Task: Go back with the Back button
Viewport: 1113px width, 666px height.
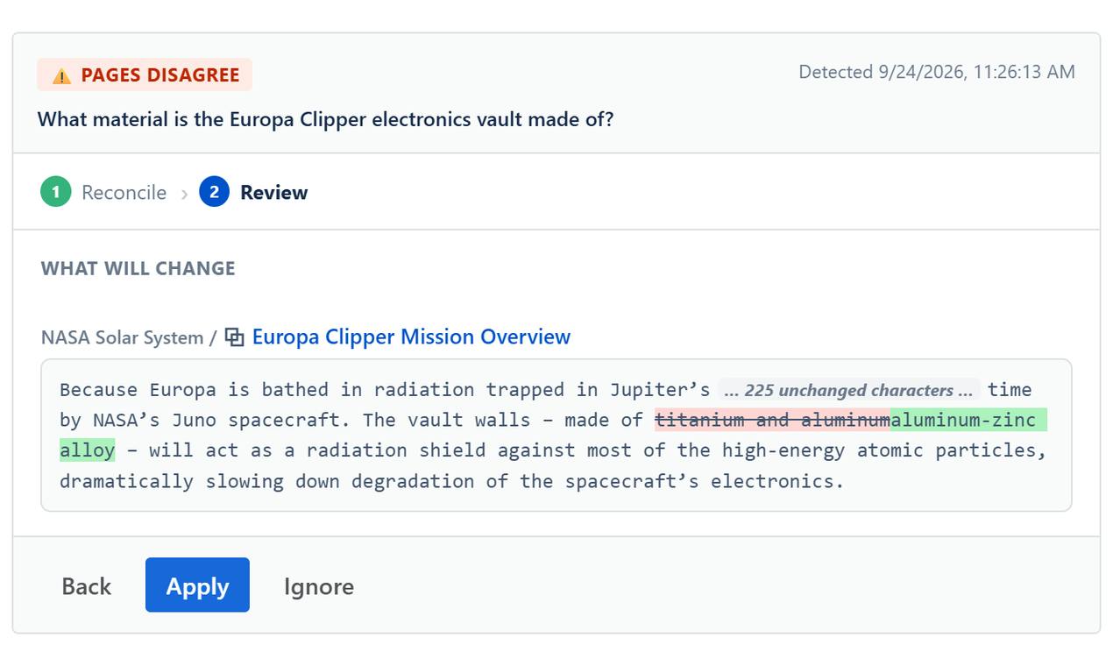Action: (86, 585)
